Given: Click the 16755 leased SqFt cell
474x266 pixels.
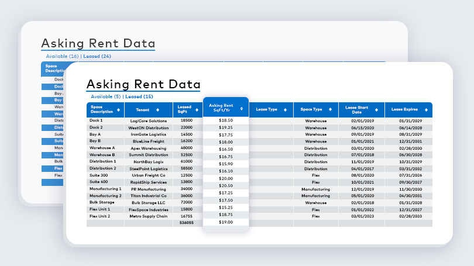Looking at the screenshot, I should [x=187, y=216].
